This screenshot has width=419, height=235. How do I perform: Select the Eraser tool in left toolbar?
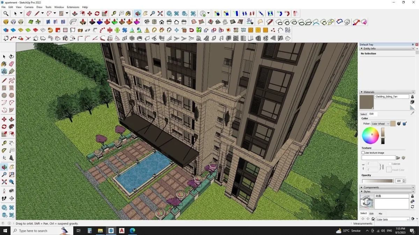point(12,64)
